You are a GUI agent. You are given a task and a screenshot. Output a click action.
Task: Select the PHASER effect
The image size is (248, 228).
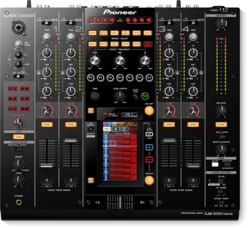tap(136, 44)
